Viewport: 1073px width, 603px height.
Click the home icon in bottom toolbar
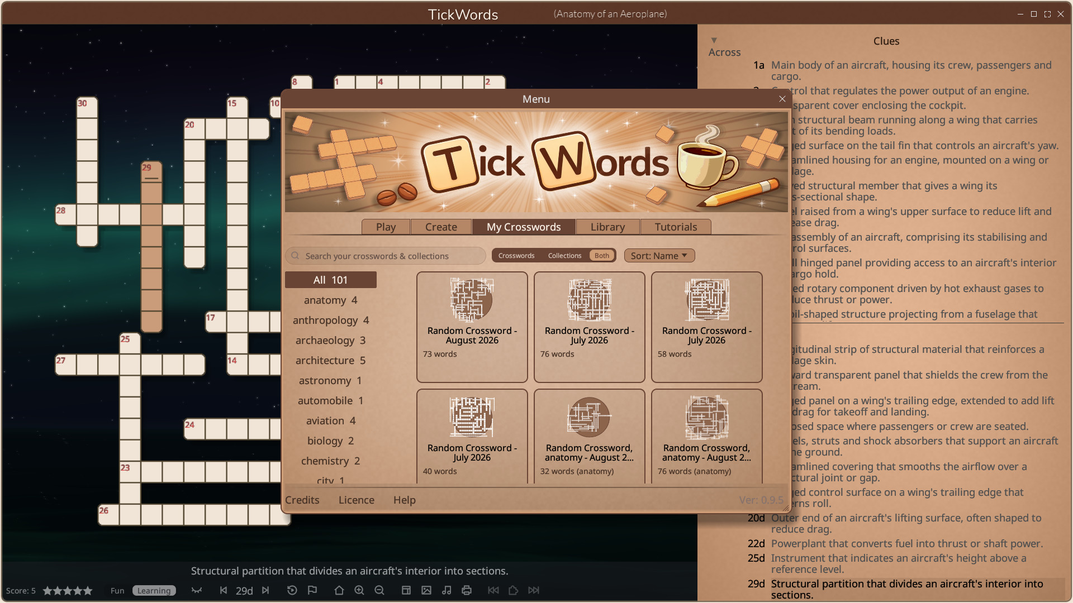339,590
